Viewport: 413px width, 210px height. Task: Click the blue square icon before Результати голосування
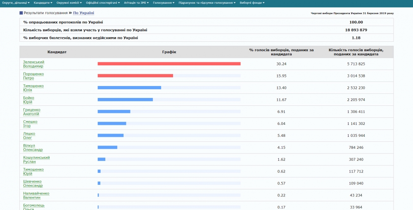21,13
